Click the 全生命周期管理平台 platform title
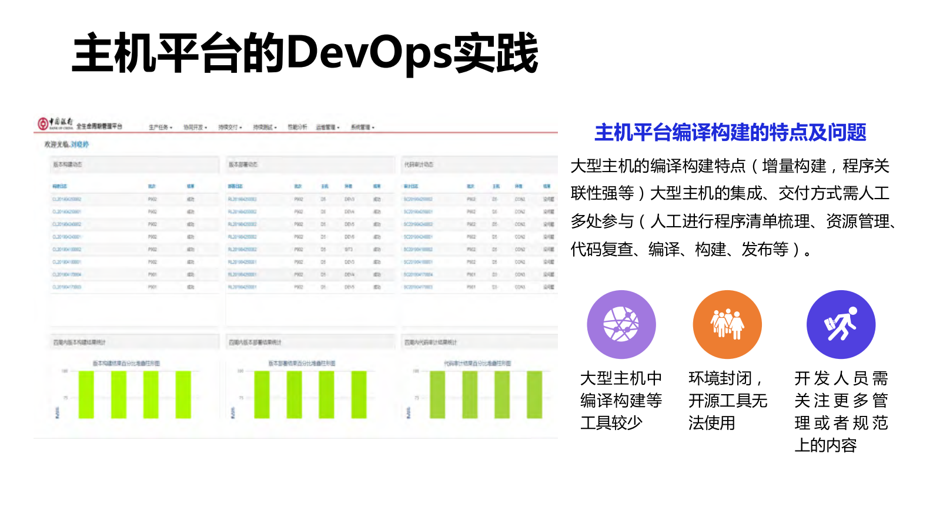 click(x=99, y=126)
